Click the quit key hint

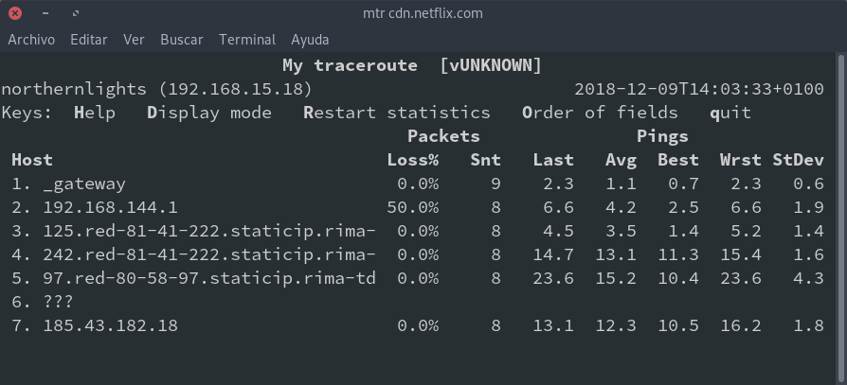click(730, 113)
